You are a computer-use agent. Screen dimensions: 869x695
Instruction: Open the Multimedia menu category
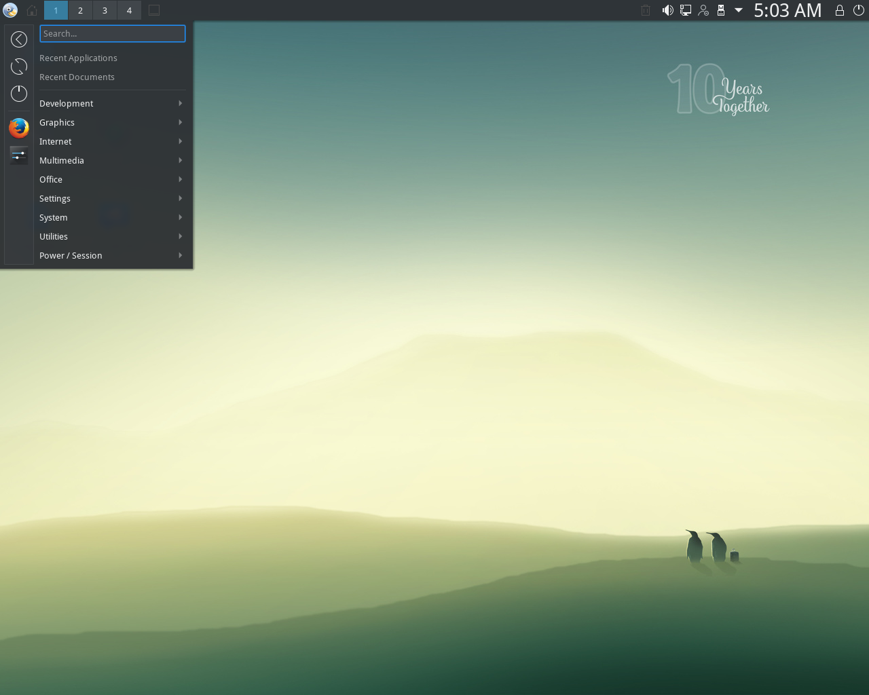click(x=112, y=160)
